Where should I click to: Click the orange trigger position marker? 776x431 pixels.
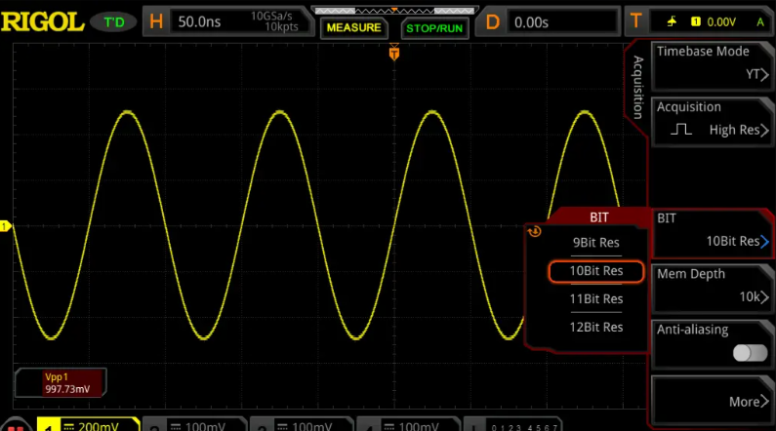394,52
